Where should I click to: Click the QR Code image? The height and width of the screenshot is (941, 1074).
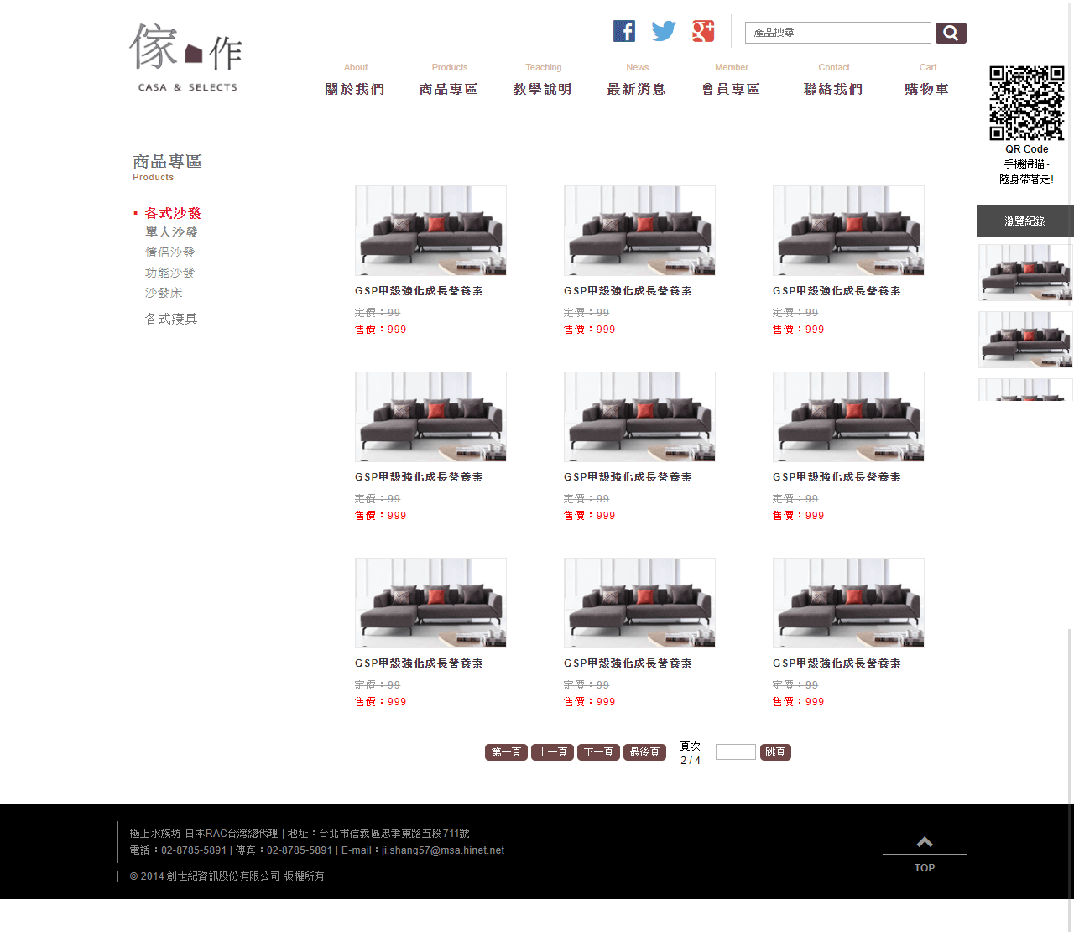click(1027, 103)
